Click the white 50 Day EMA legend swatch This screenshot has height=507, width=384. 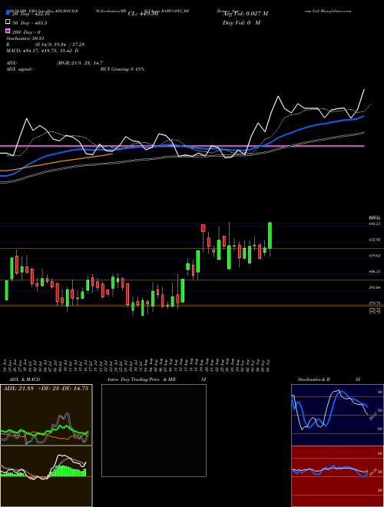(x=8, y=22)
